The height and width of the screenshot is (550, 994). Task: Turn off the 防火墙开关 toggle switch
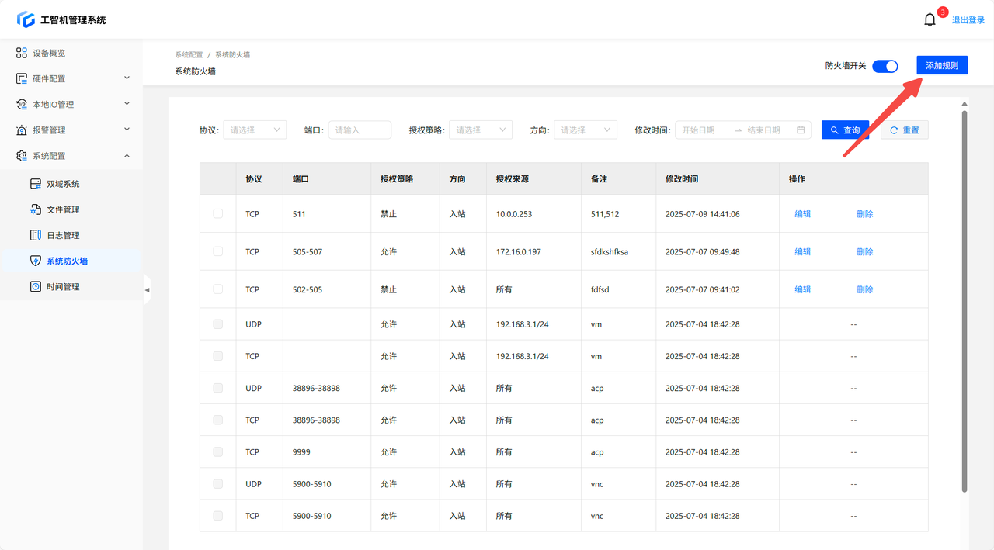coord(885,66)
